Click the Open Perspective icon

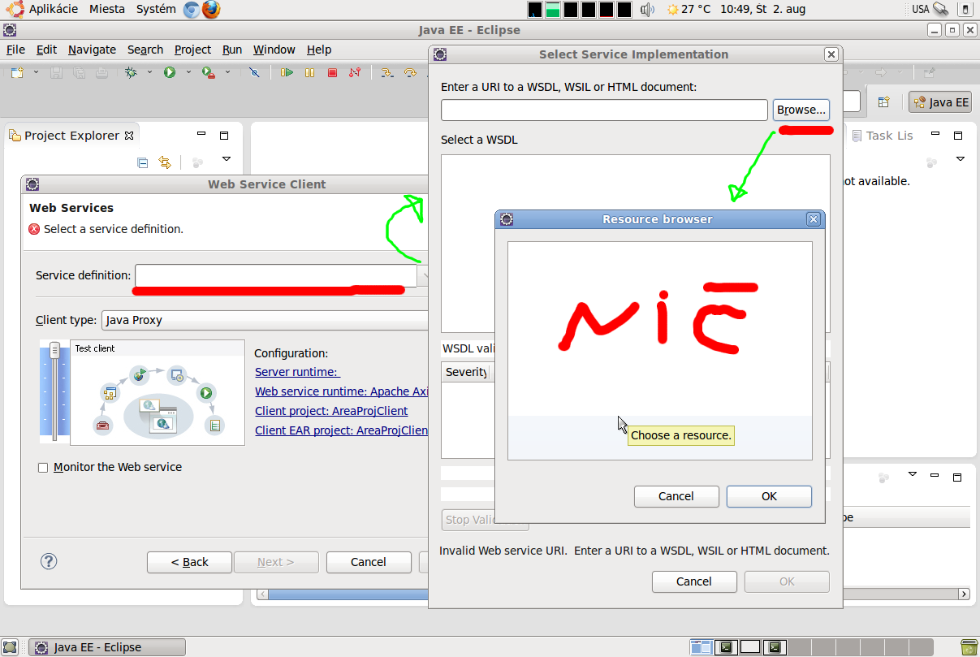883,102
